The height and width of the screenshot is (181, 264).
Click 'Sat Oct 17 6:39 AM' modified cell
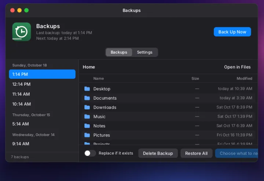[234, 126]
